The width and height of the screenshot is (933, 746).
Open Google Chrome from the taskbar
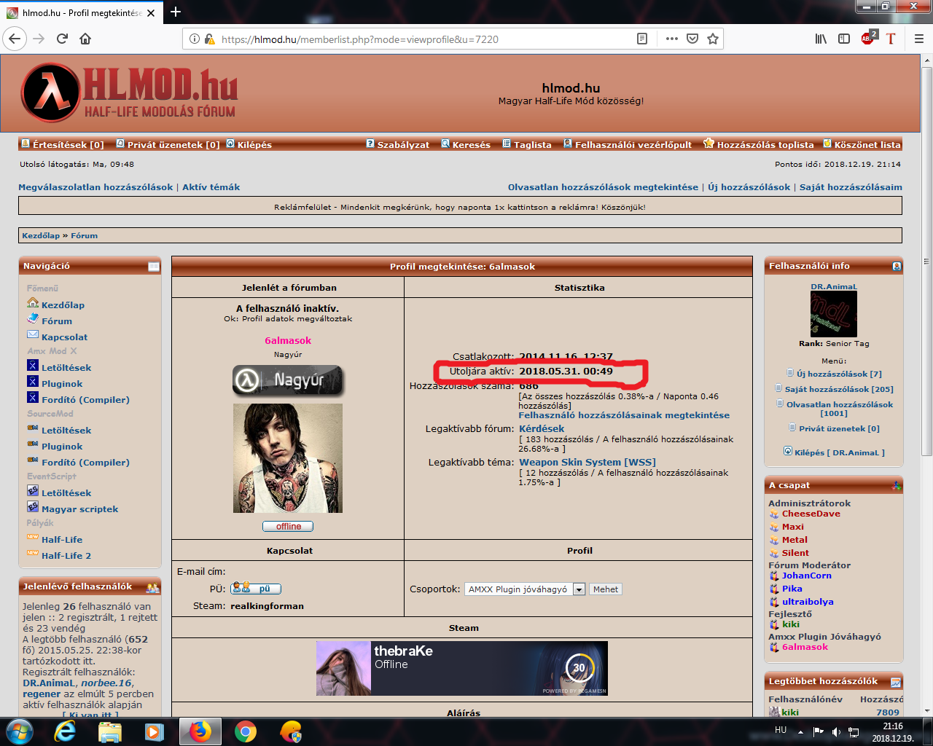click(x=246, y=731)
